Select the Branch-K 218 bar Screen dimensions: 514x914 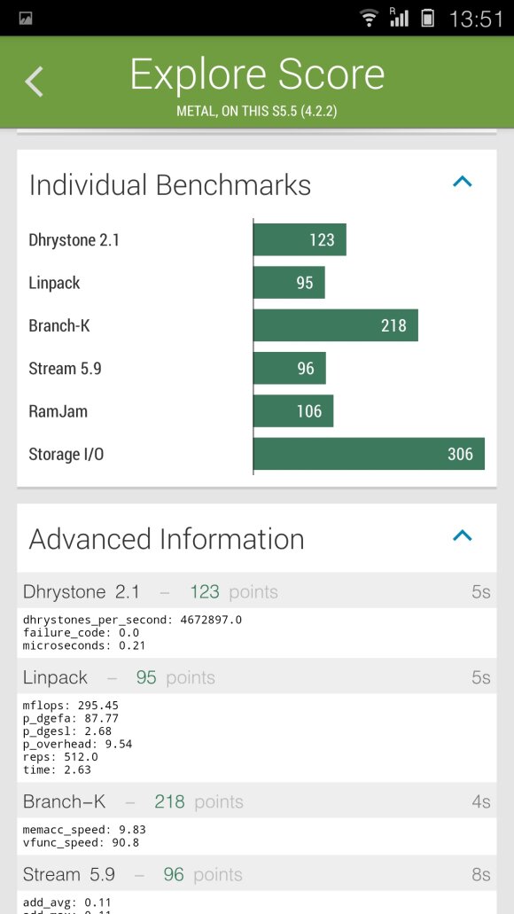point(336,325)
